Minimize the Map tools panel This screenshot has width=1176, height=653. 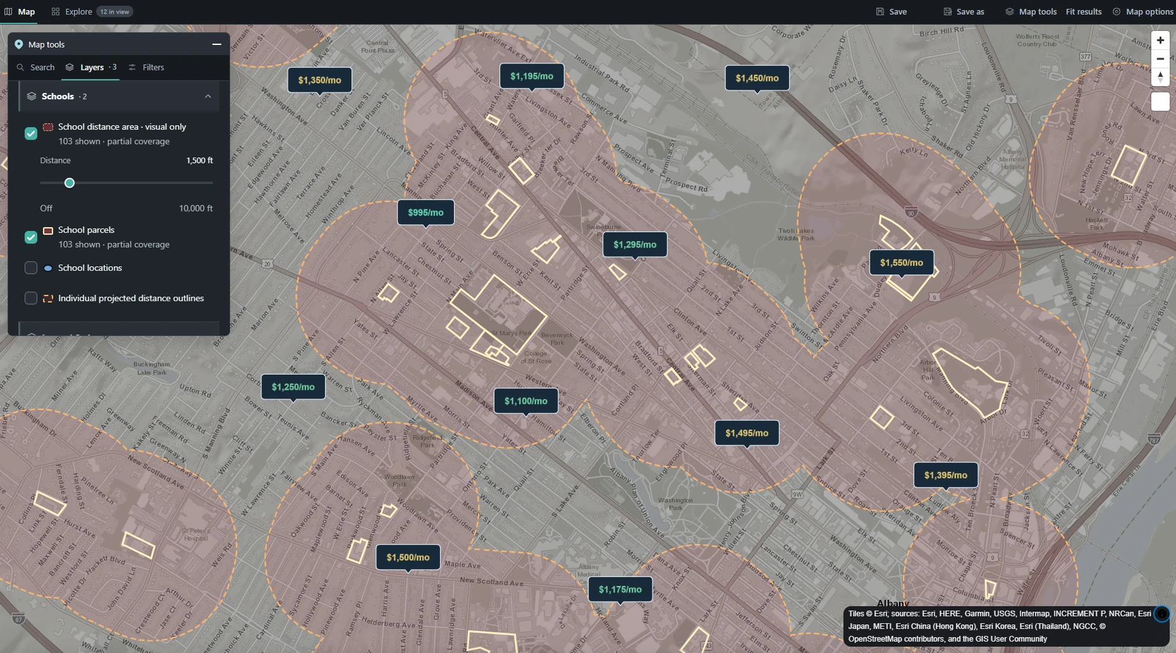click(217, 44)
